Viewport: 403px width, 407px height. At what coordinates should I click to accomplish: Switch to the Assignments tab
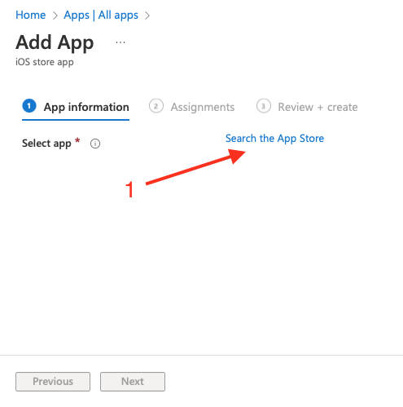[x=191, y=107]
